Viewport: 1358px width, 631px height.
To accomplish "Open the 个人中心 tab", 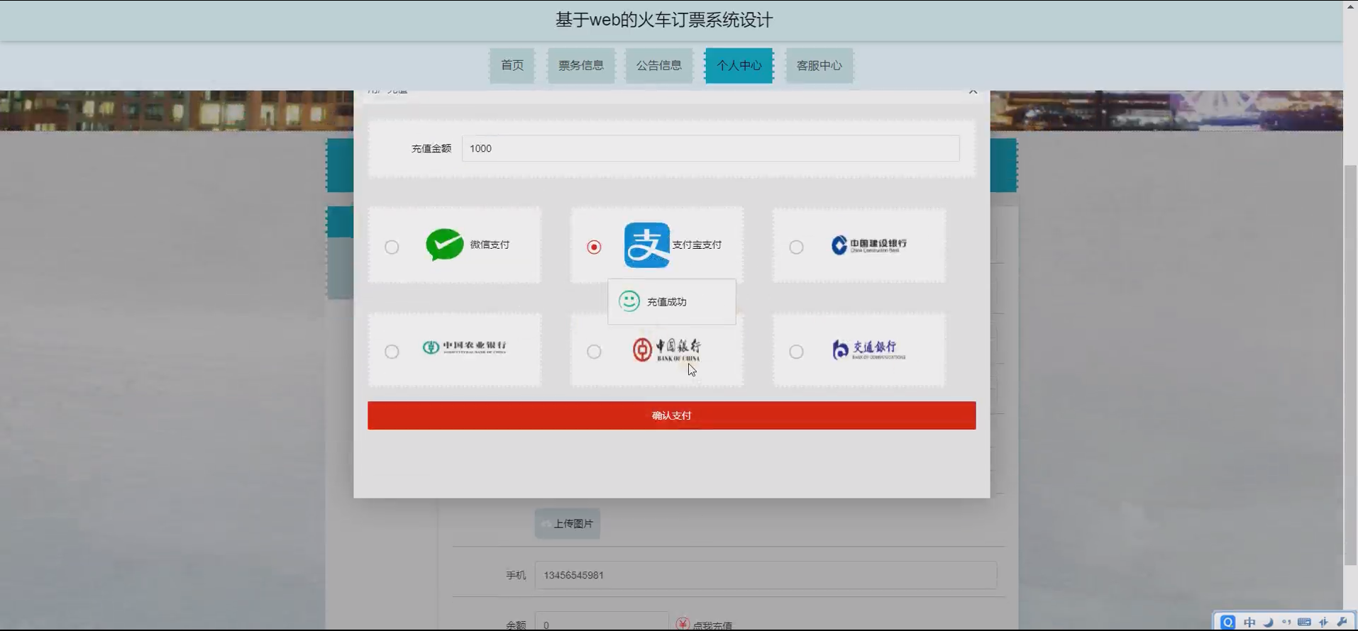I will [739, 65].
